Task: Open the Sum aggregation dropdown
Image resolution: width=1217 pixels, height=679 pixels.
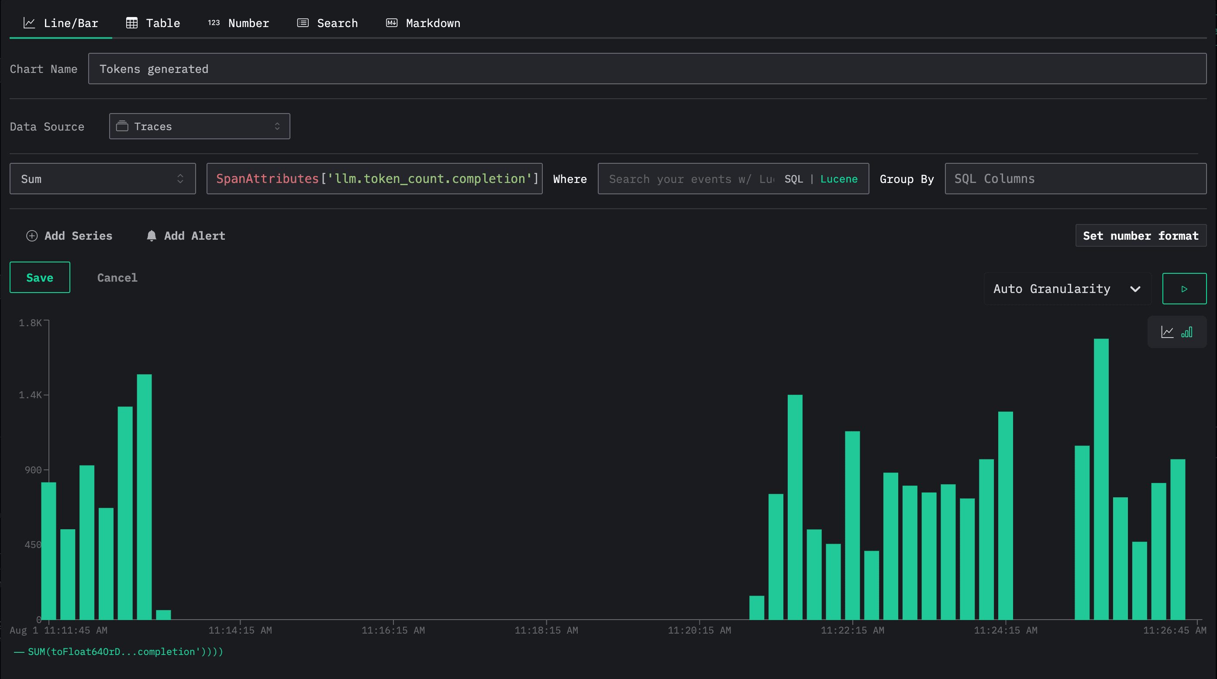Action: click(x=103, y=179)
